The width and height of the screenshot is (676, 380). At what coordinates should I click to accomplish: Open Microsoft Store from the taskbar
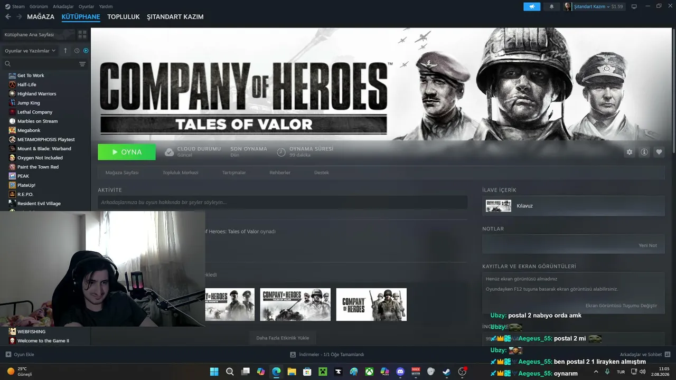[x=307, y=372]
